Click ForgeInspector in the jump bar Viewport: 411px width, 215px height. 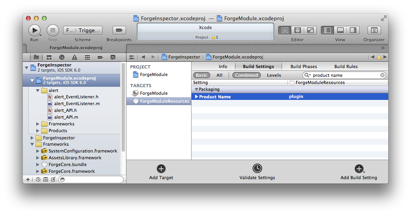[181, 57]
